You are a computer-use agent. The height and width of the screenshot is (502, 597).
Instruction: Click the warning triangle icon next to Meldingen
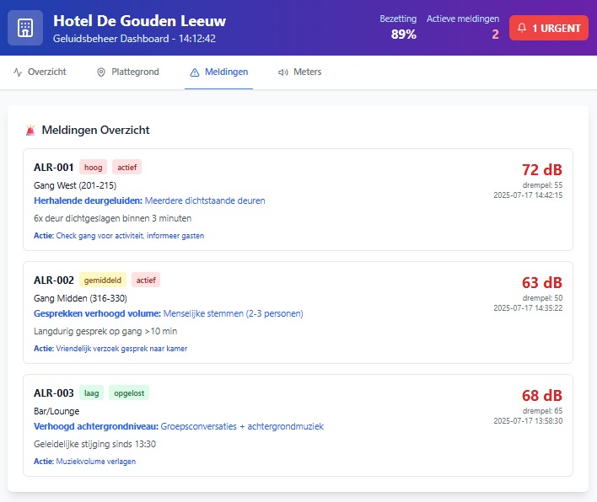coord(195,72)
